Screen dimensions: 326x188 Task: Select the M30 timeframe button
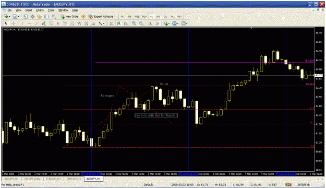144,16
